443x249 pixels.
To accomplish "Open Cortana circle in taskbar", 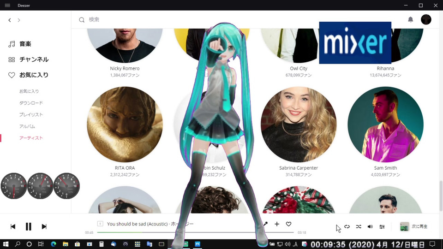I will pos(29,244).
